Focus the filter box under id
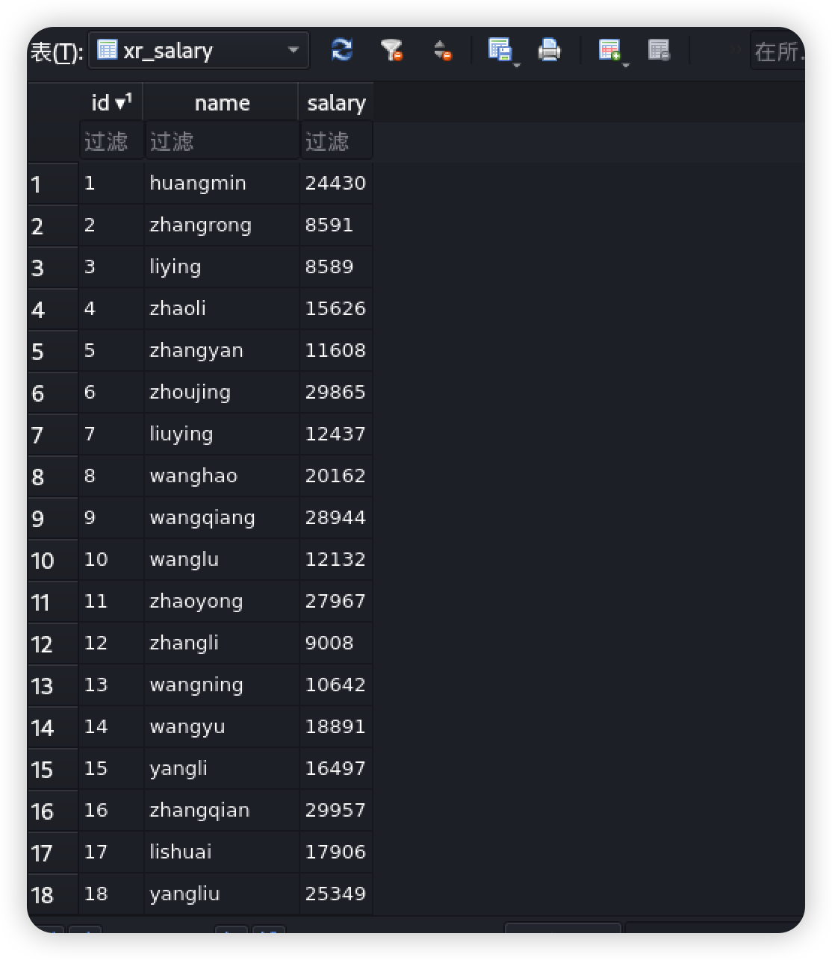This screenshot has width=832, height=960. [111, 141]
